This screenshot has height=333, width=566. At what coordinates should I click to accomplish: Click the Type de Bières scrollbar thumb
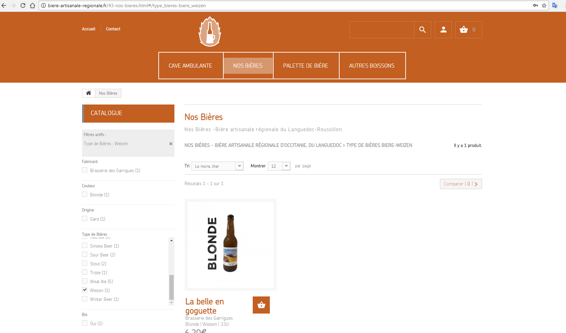[x=172, y=287]
